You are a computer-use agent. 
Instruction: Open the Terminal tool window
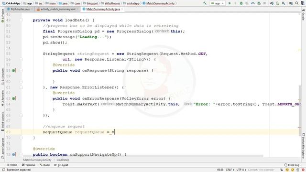(29, 165)
